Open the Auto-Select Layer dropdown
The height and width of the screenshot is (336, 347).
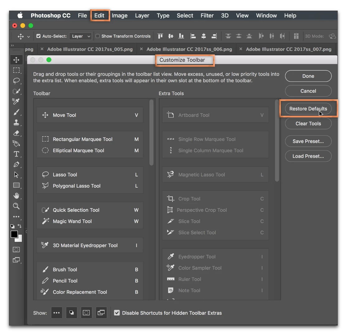click(x=81, y=36)
